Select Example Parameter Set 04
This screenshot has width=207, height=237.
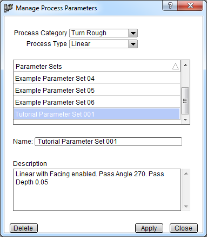coord(97,78)
